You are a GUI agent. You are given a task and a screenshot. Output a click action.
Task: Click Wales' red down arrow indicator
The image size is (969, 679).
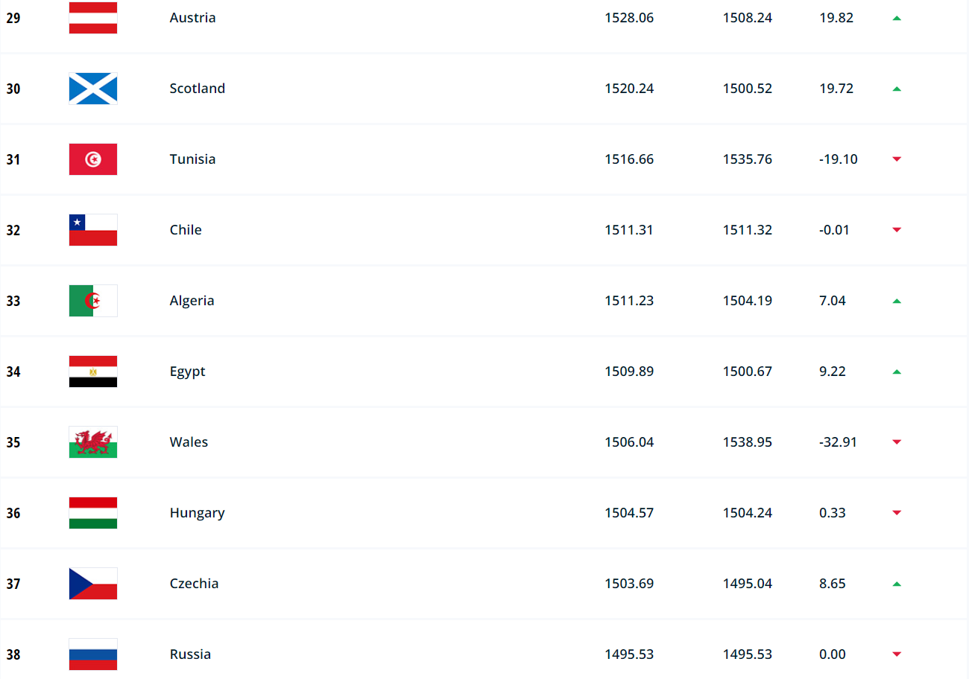coord(897,442)
